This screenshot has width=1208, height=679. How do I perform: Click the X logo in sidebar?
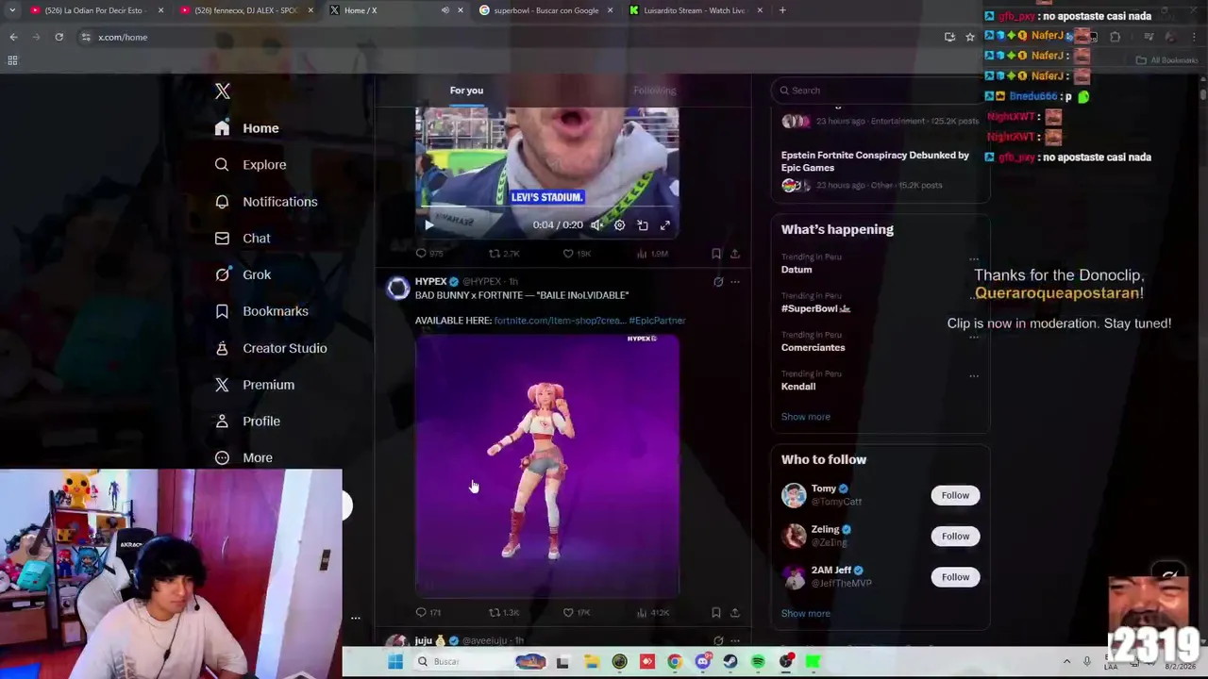tap(223, 91)
